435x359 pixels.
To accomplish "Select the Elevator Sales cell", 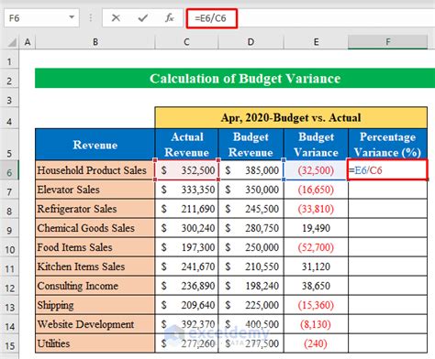I will pyautogui.click(x=95, y=190).
